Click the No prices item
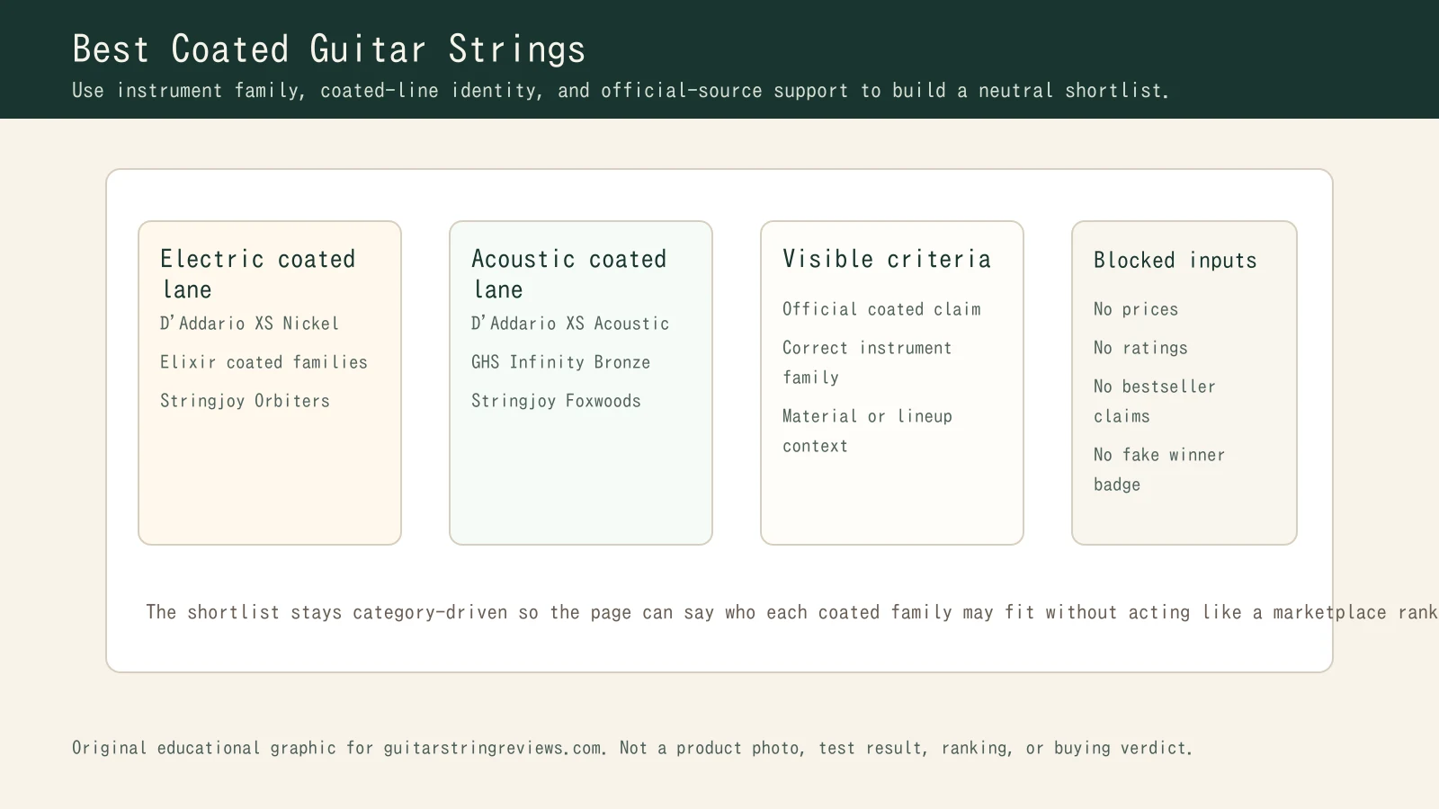Screen dimensions: 1439x809 (1135, 309)
